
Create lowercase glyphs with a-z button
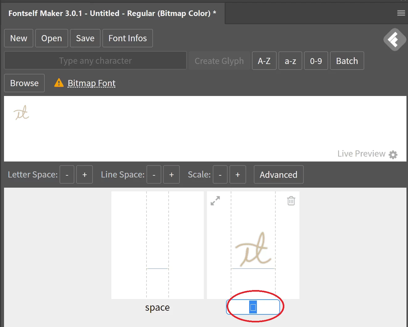click(x=290, y=61)
